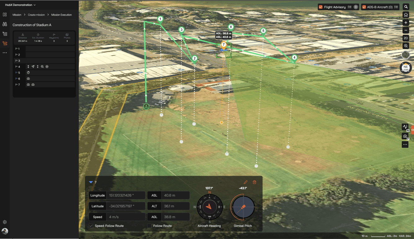This screenshot has height=239, width=414.
Task: Select waypoint 3 row in list
Action: (x=44, y=61)
